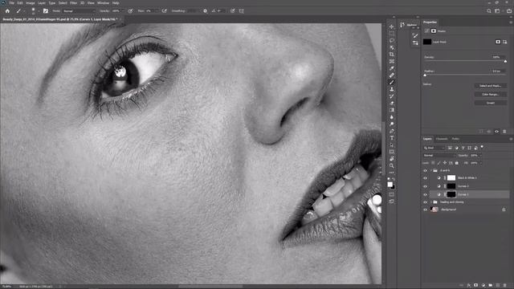Delete mask via Properties trash icon

(x=504, y=132)
